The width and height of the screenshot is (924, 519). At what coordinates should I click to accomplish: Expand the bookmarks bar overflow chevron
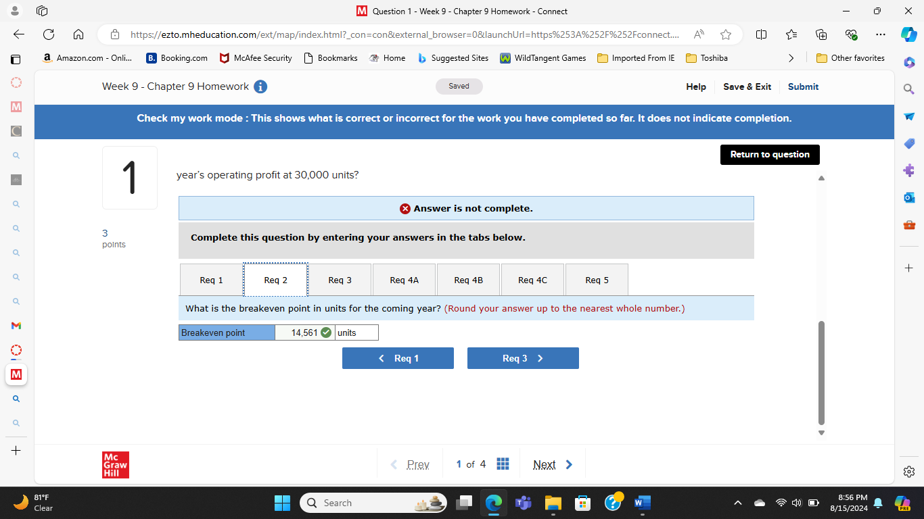coord(791,58)
